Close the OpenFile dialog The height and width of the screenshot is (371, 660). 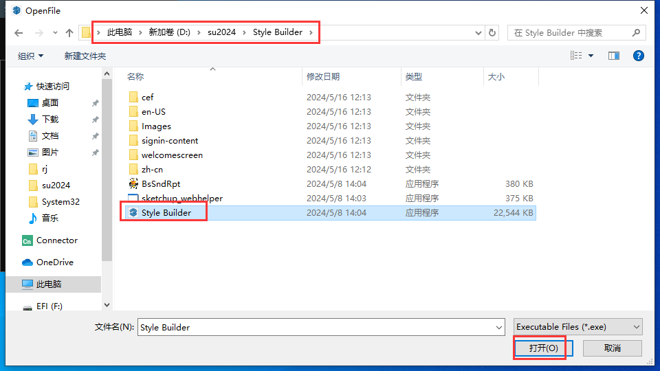click(x=644, y=10)
